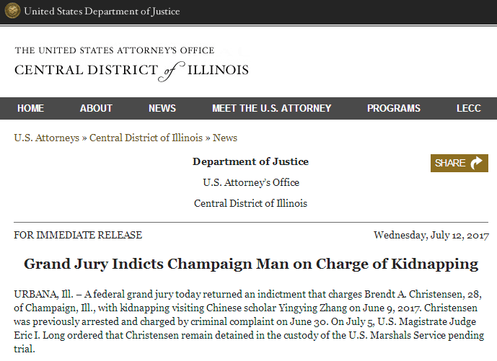The height and width of the screenshot is (361, 497).
Task: Click the share arrow icon
Action: click(x=478, y=163)
